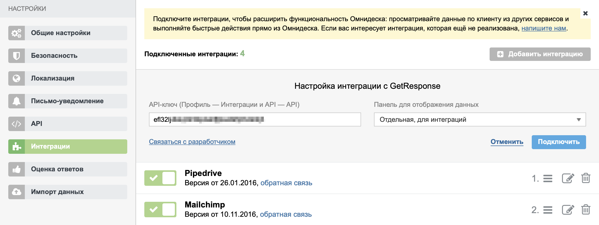Screen dimensions: 599x225
Task: Click the shield icon for Безопасность
Action: (x=17, y=56)
